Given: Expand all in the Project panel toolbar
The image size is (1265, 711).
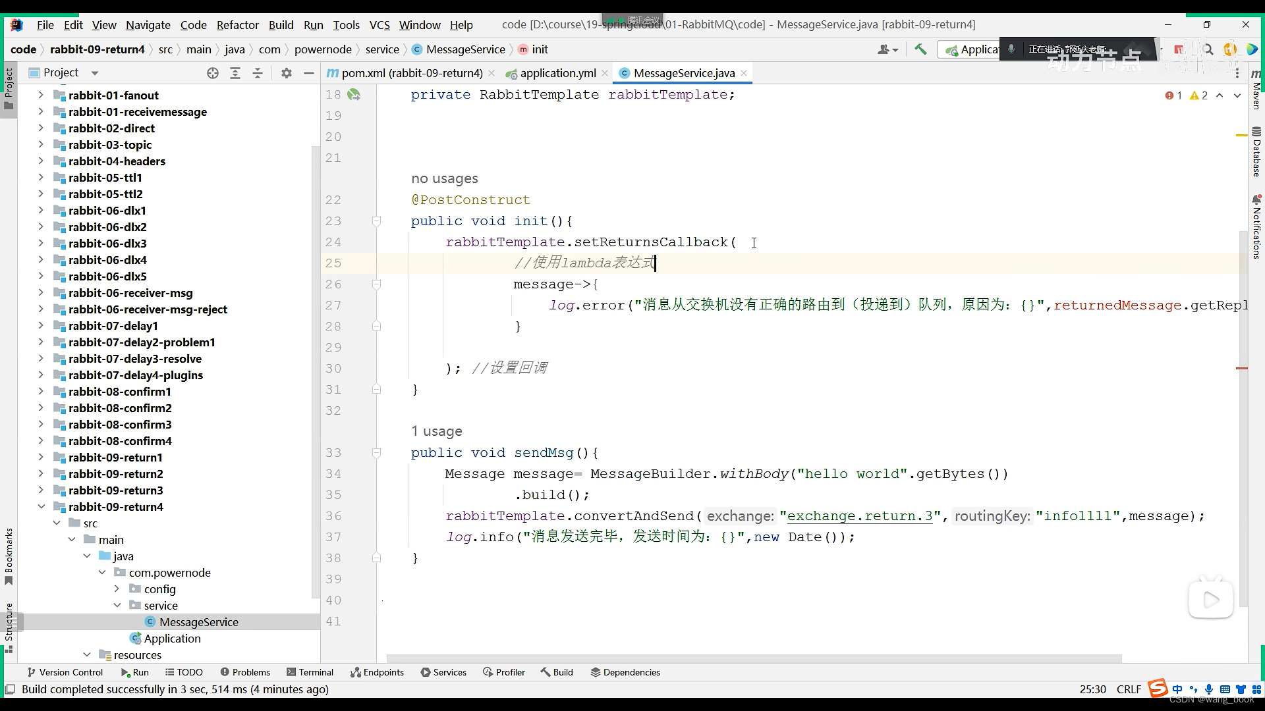Looking at the screenshot, I should tap(235, 73).
